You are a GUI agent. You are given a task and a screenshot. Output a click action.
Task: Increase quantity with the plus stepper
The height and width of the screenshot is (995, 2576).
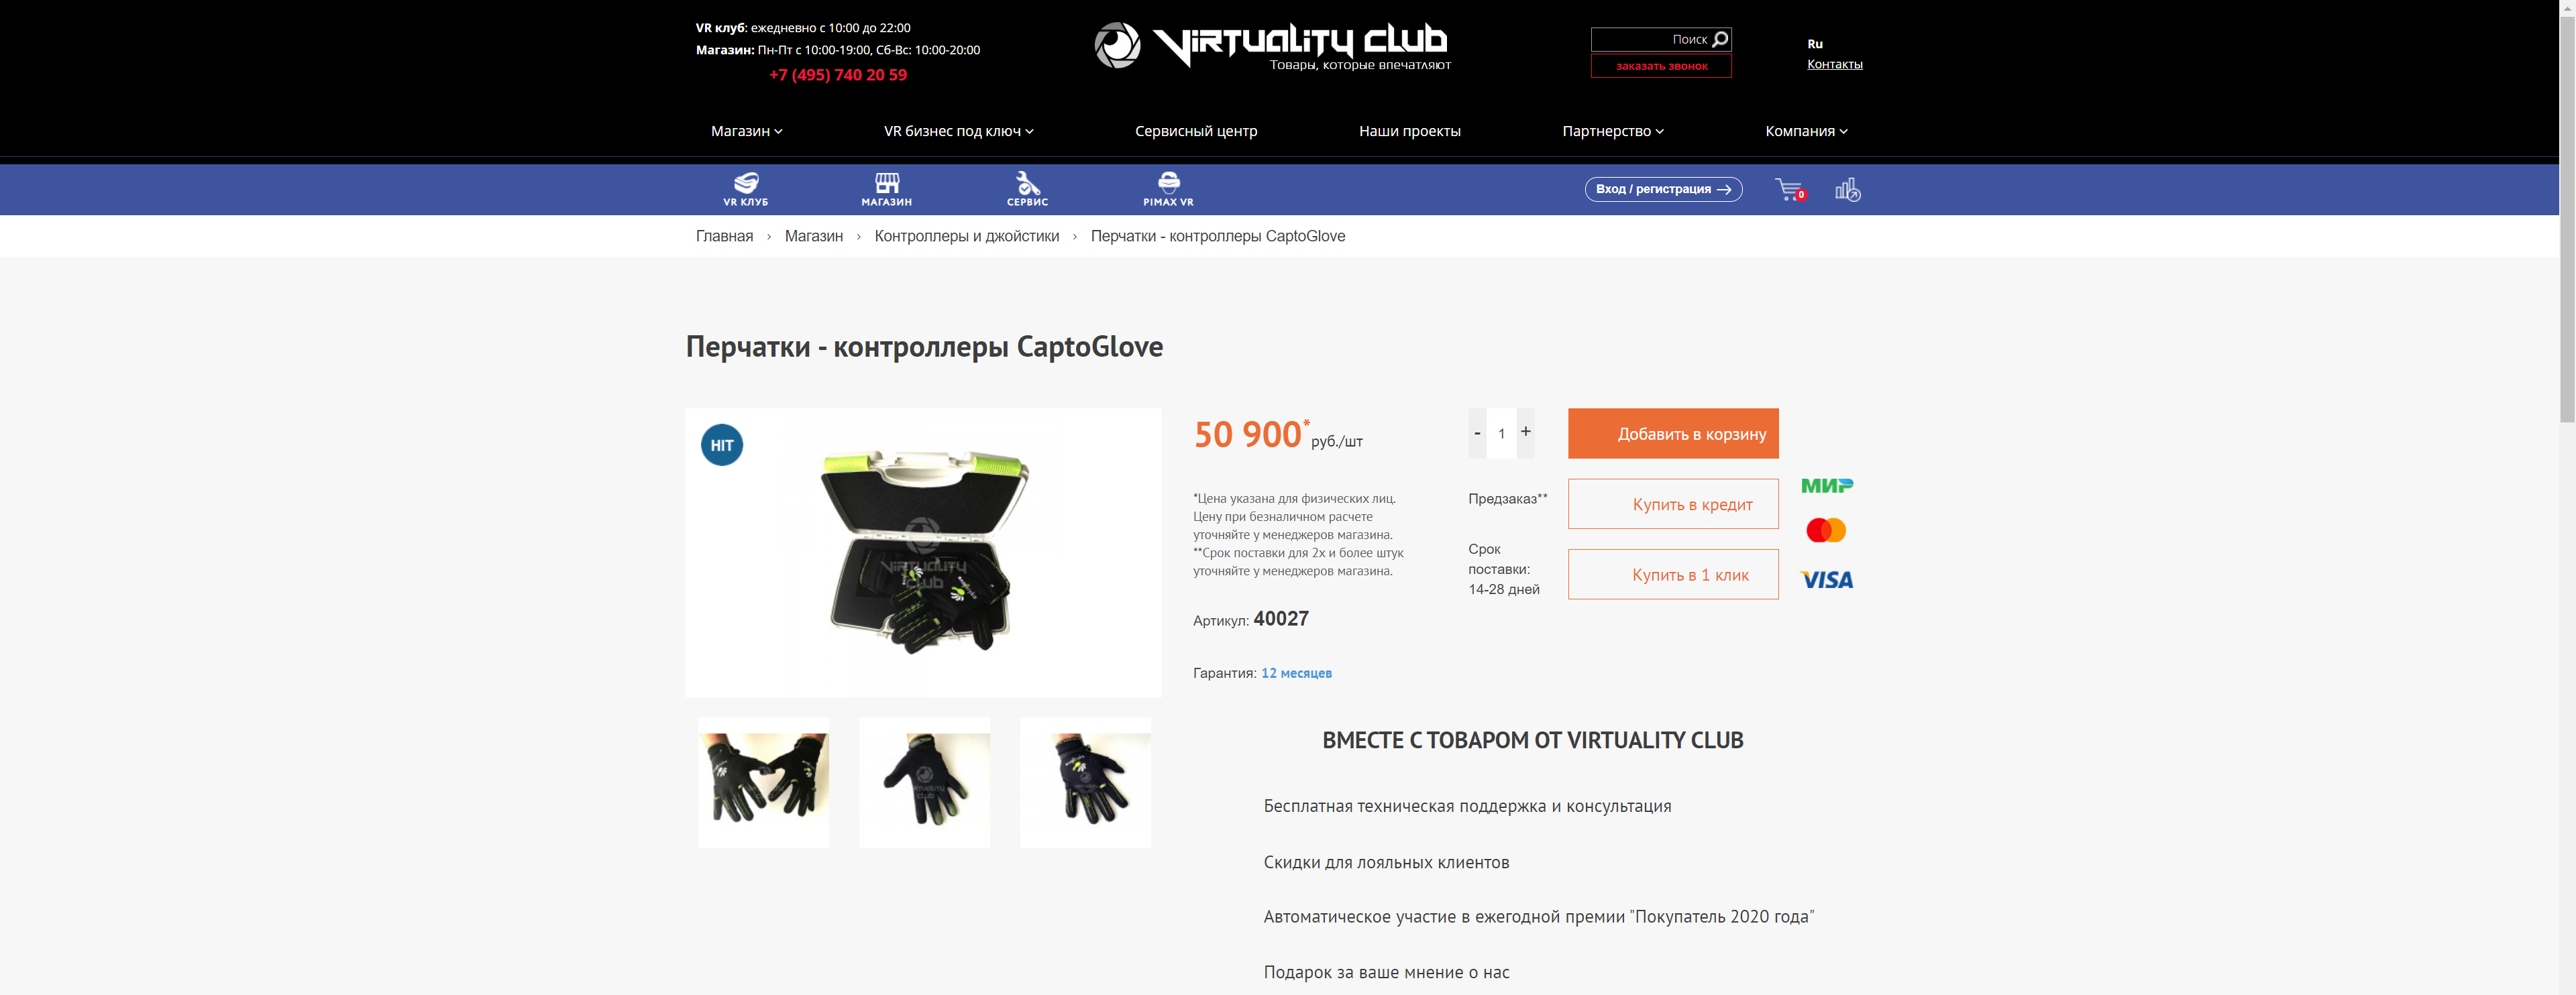(1525, 432)
